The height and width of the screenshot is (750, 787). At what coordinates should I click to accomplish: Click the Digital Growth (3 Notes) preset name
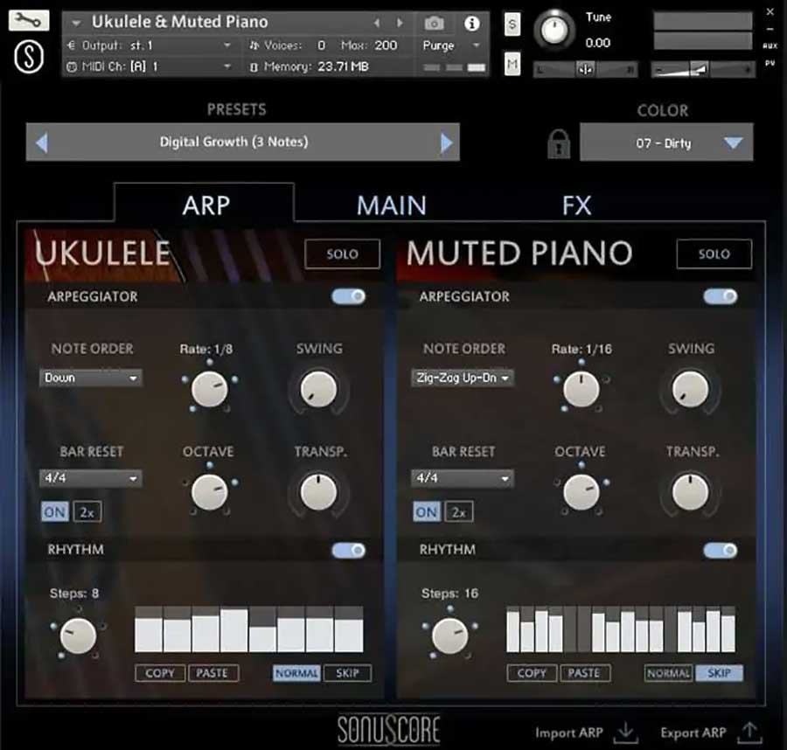[233, 142]
